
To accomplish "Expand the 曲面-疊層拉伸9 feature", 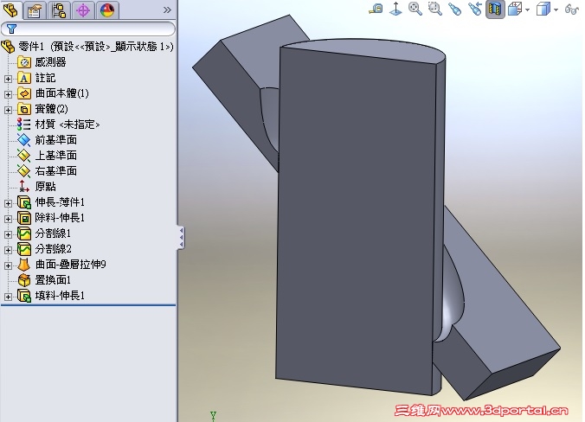I will [8, 265].
